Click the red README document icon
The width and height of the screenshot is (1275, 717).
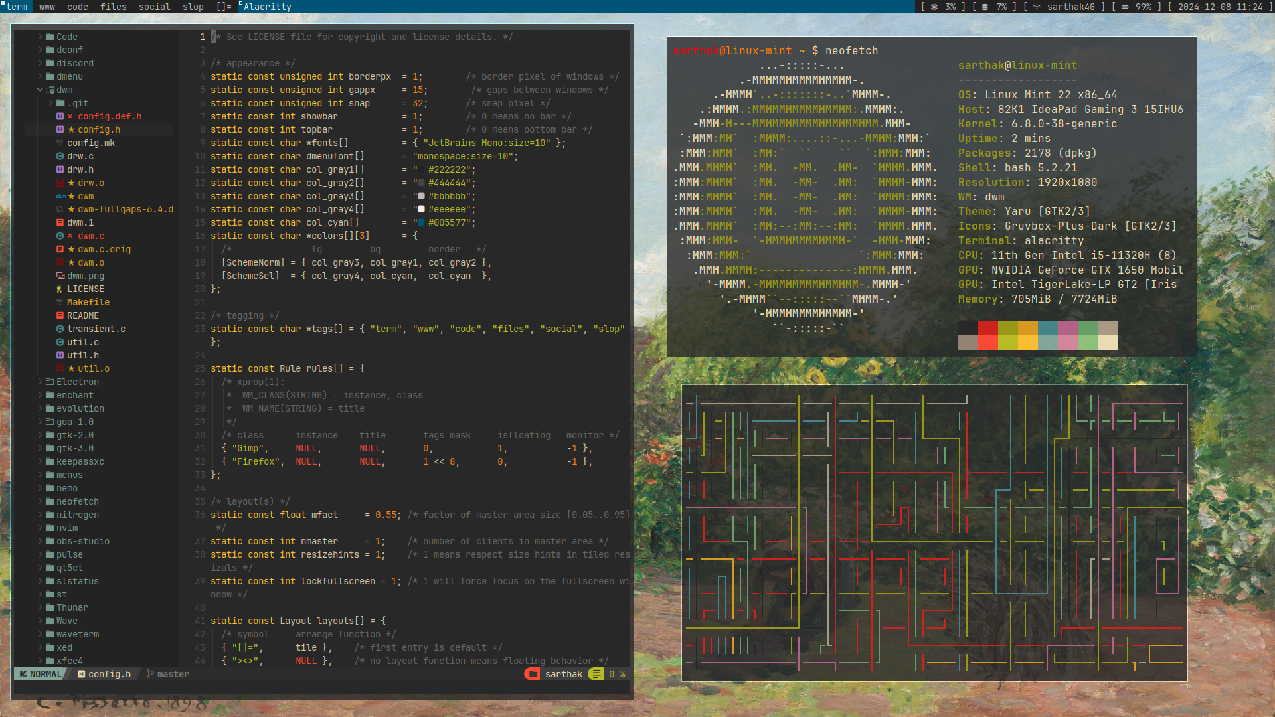pyautogui.click(x=60, y=315)
